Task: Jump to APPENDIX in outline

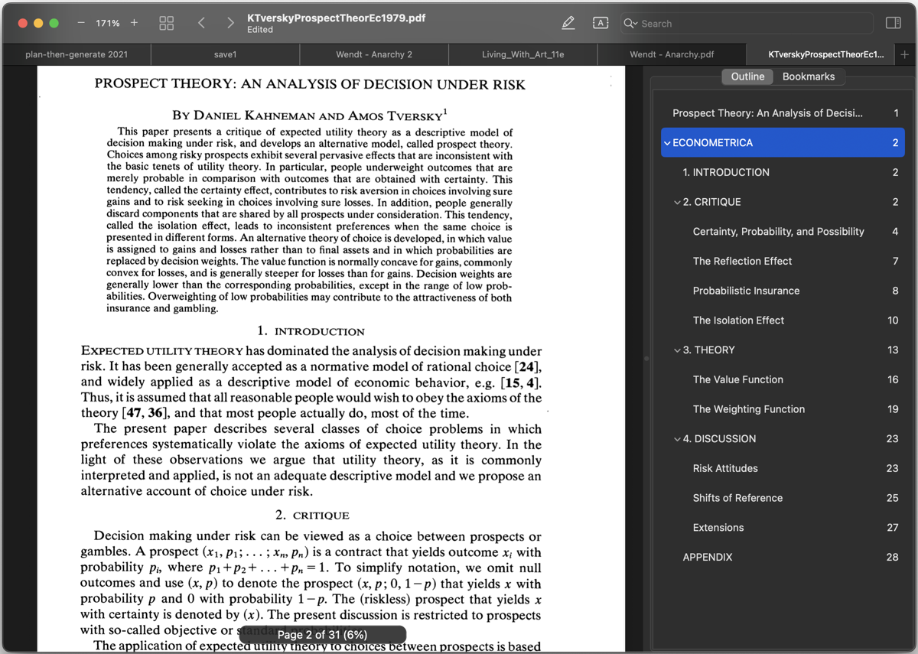Action: [783, 557]
